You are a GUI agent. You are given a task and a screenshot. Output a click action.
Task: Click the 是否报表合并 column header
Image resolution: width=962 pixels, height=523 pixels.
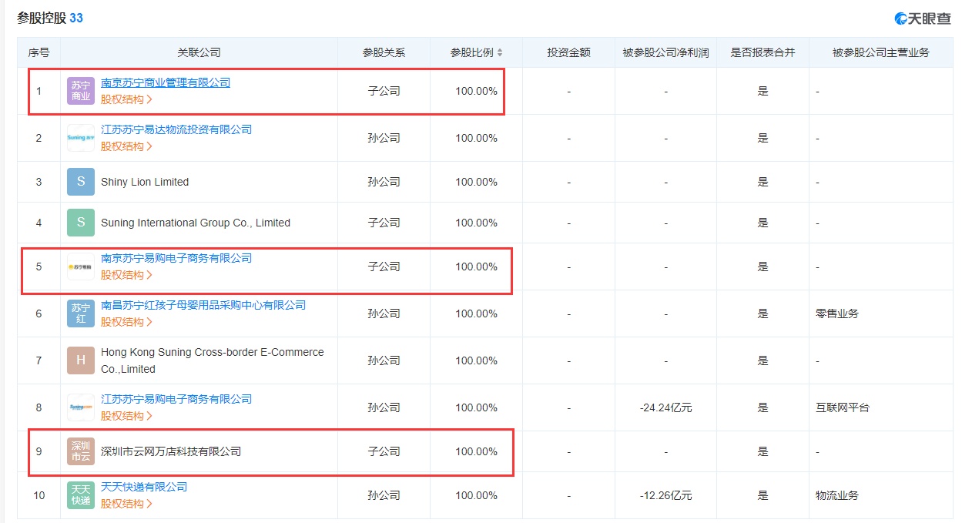tap(763, 53)
